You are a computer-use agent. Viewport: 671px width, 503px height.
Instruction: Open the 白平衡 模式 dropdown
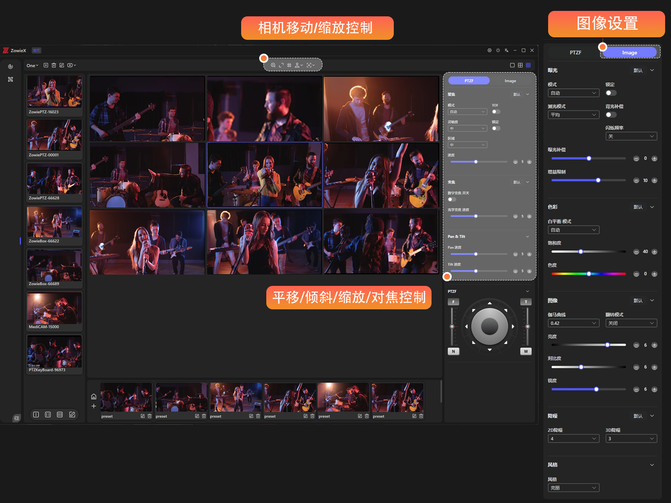pyautogui.click(x=573, y=230)
